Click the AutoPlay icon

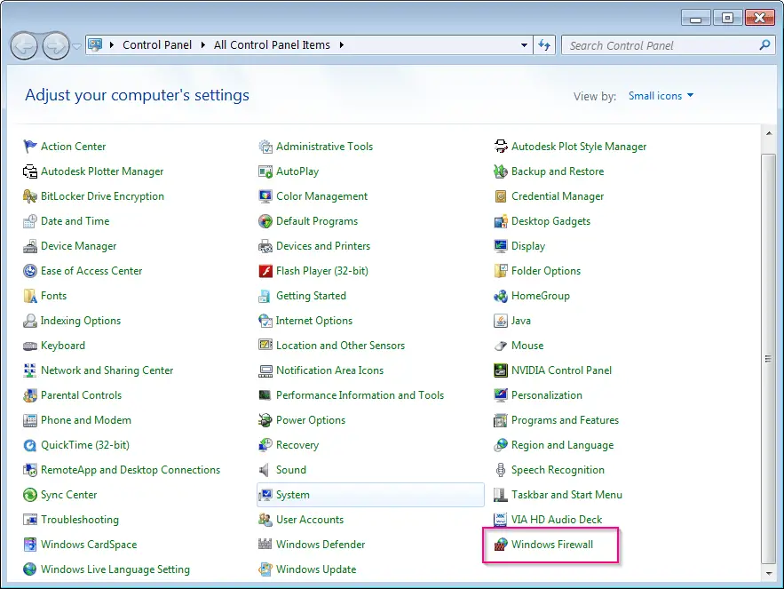click(265, 171)
